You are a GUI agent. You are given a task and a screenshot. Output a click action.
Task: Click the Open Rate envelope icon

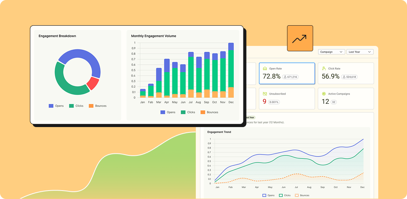[x=264, y=69]
